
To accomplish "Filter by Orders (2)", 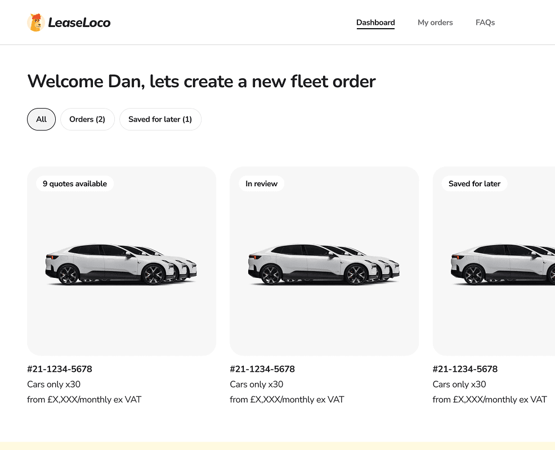I will [x=87, y=119].
